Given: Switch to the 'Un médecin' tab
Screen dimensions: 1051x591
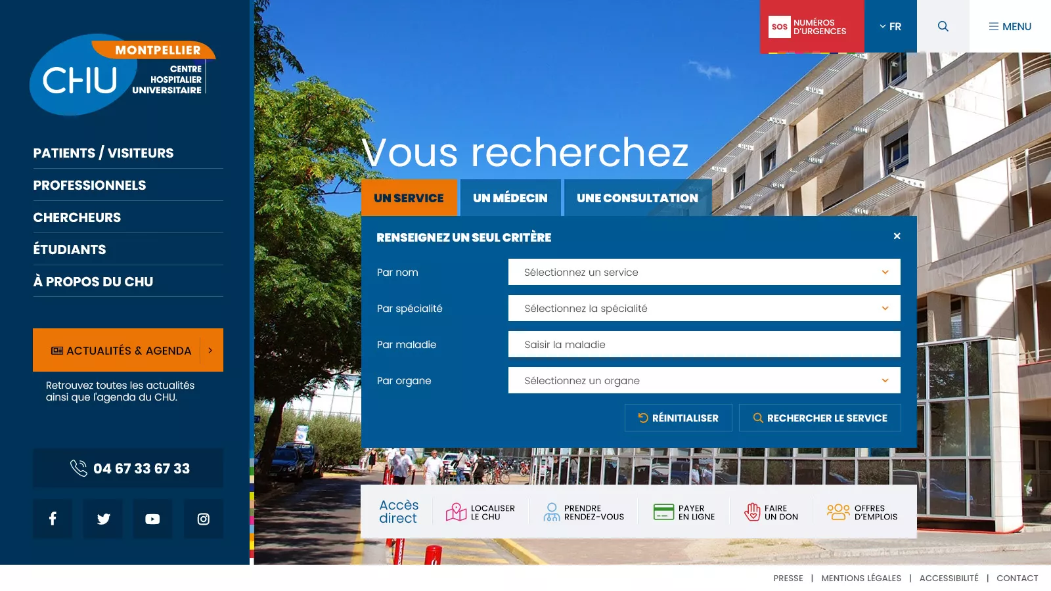Looking at the screenshot, I should [510, 198].
